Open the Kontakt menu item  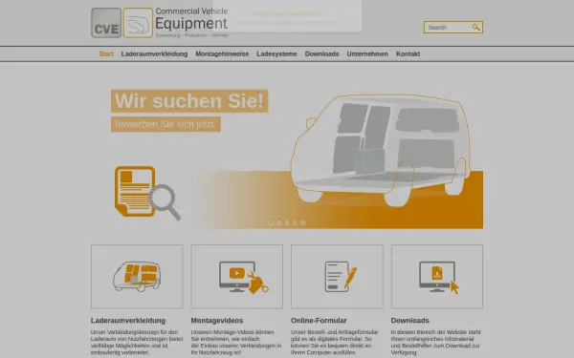tap(408, 54)
